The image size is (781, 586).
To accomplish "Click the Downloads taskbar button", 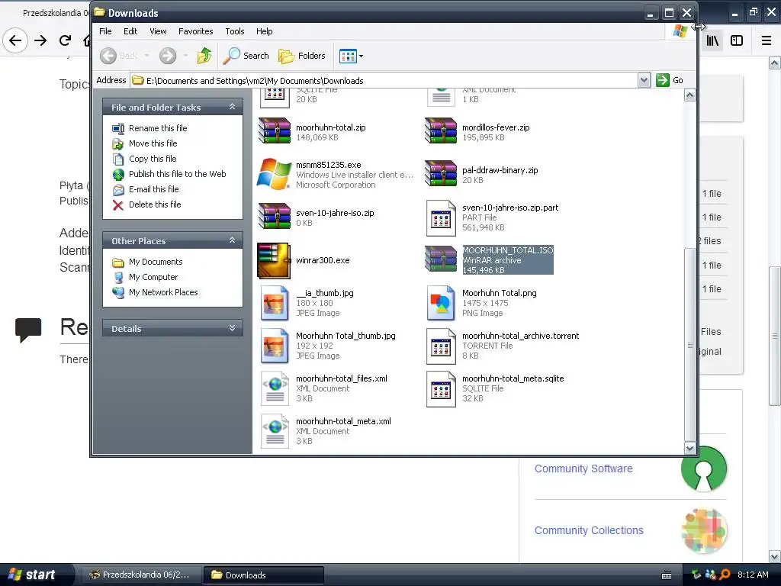I will point(264,575).
